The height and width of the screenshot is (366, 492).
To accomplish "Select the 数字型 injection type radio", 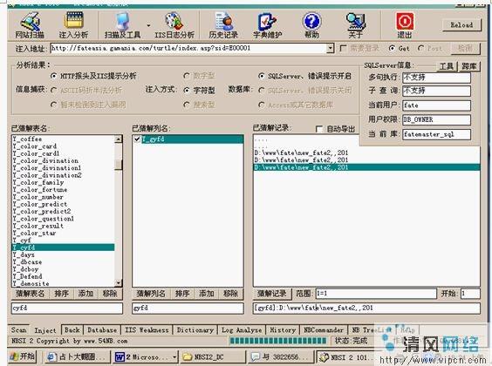I will (x=187, y=76).
